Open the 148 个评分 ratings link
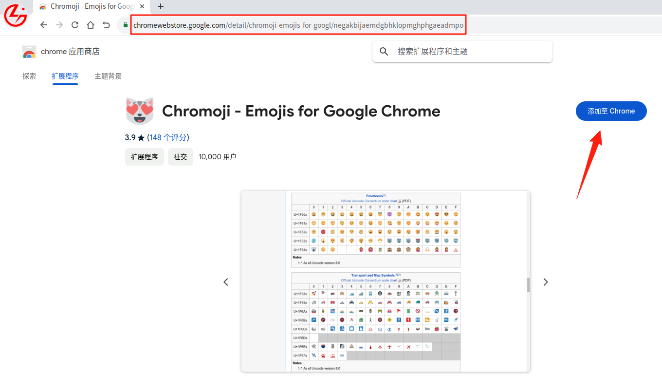This screenshot has width=662, height=377. tap(168, 137)
